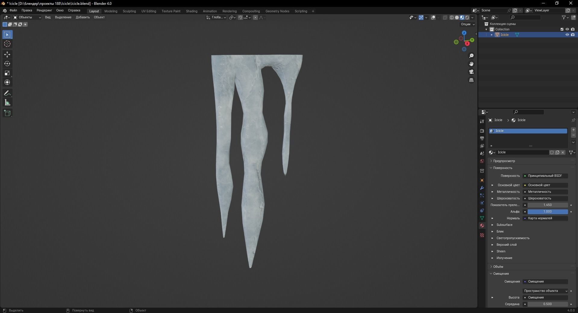Open the Object Data mesh tab
The width and height of the screenshot is (578, 313).
pos(482,218)
